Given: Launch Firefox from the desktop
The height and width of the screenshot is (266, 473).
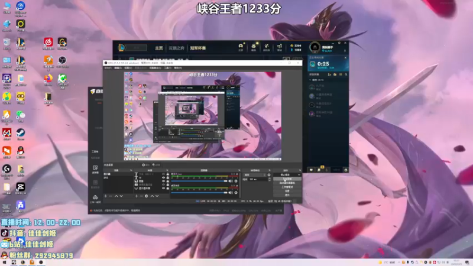Looking at the screenshot, I should tap(48, 79).
